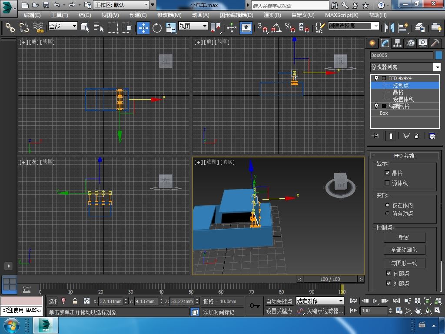
Task: Open the 修改器(M) menu
Action: pos(169,15)
